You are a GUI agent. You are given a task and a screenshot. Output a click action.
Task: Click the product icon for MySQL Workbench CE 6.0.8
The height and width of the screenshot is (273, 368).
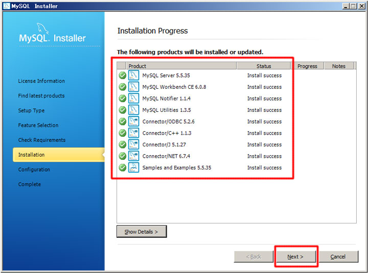tap(133, 87)
